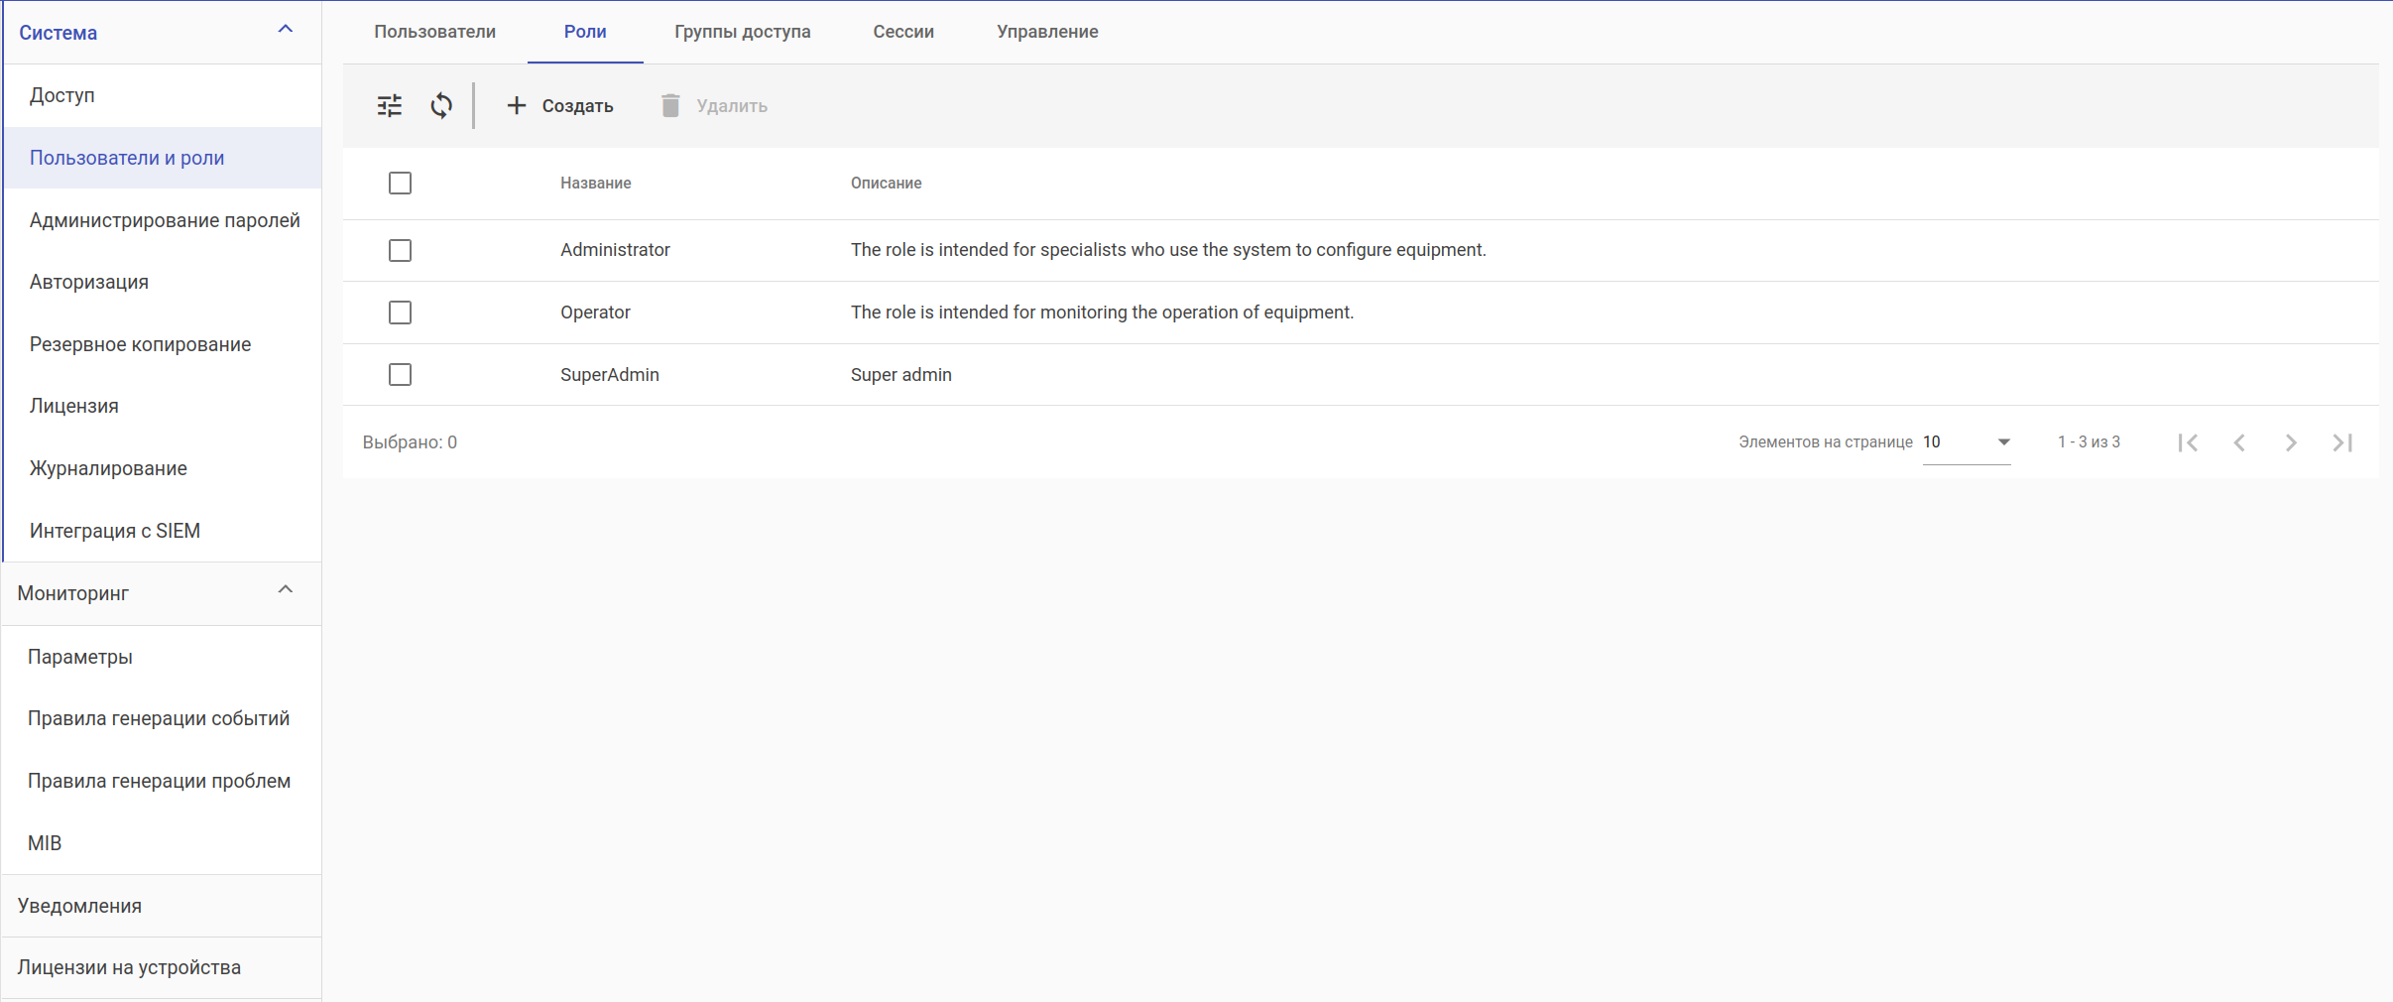Tick the select-all checkbox in header
This screenshot has height=1002, width=2393.
pyautogui.click(x=400, y=183)
